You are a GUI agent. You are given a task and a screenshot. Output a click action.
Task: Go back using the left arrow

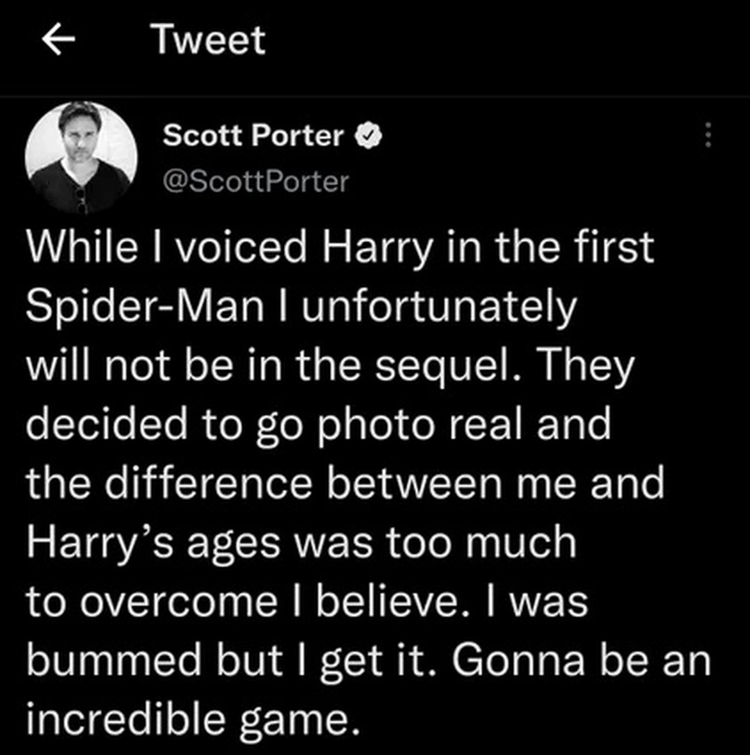click(x=58, y=40)
